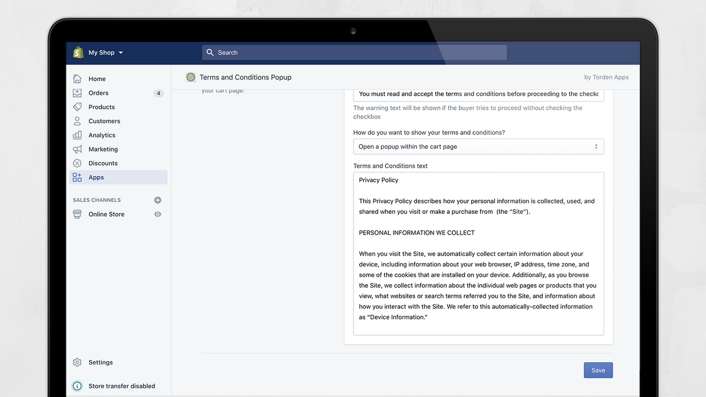Click the Settings gear icon
This screenshot has width=706, height=397.
tap(77, 362)
